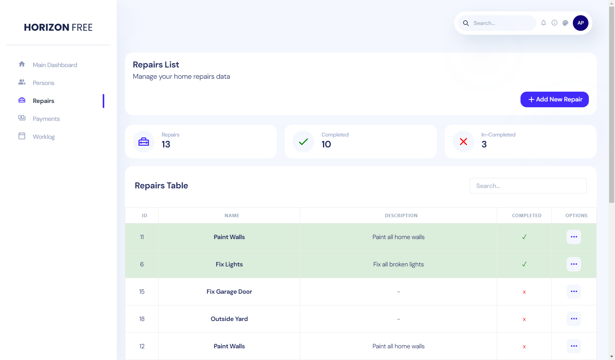Click the home icon beside Main Dashboard
Viewport: 615px width, 360px height.
(x=22, y=64)
